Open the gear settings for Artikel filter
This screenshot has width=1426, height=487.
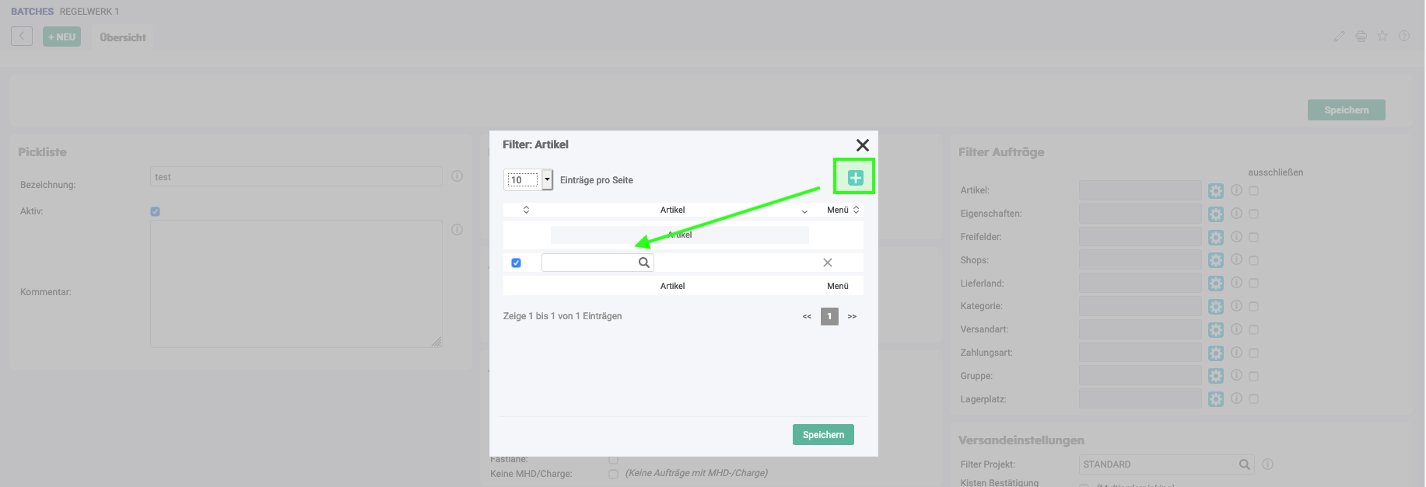pos(1215,190)
